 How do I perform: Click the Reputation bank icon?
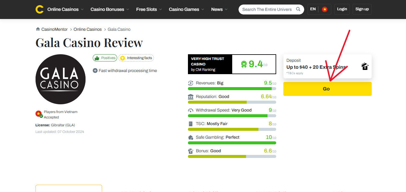pyautogui.click(x=191, y=97)
